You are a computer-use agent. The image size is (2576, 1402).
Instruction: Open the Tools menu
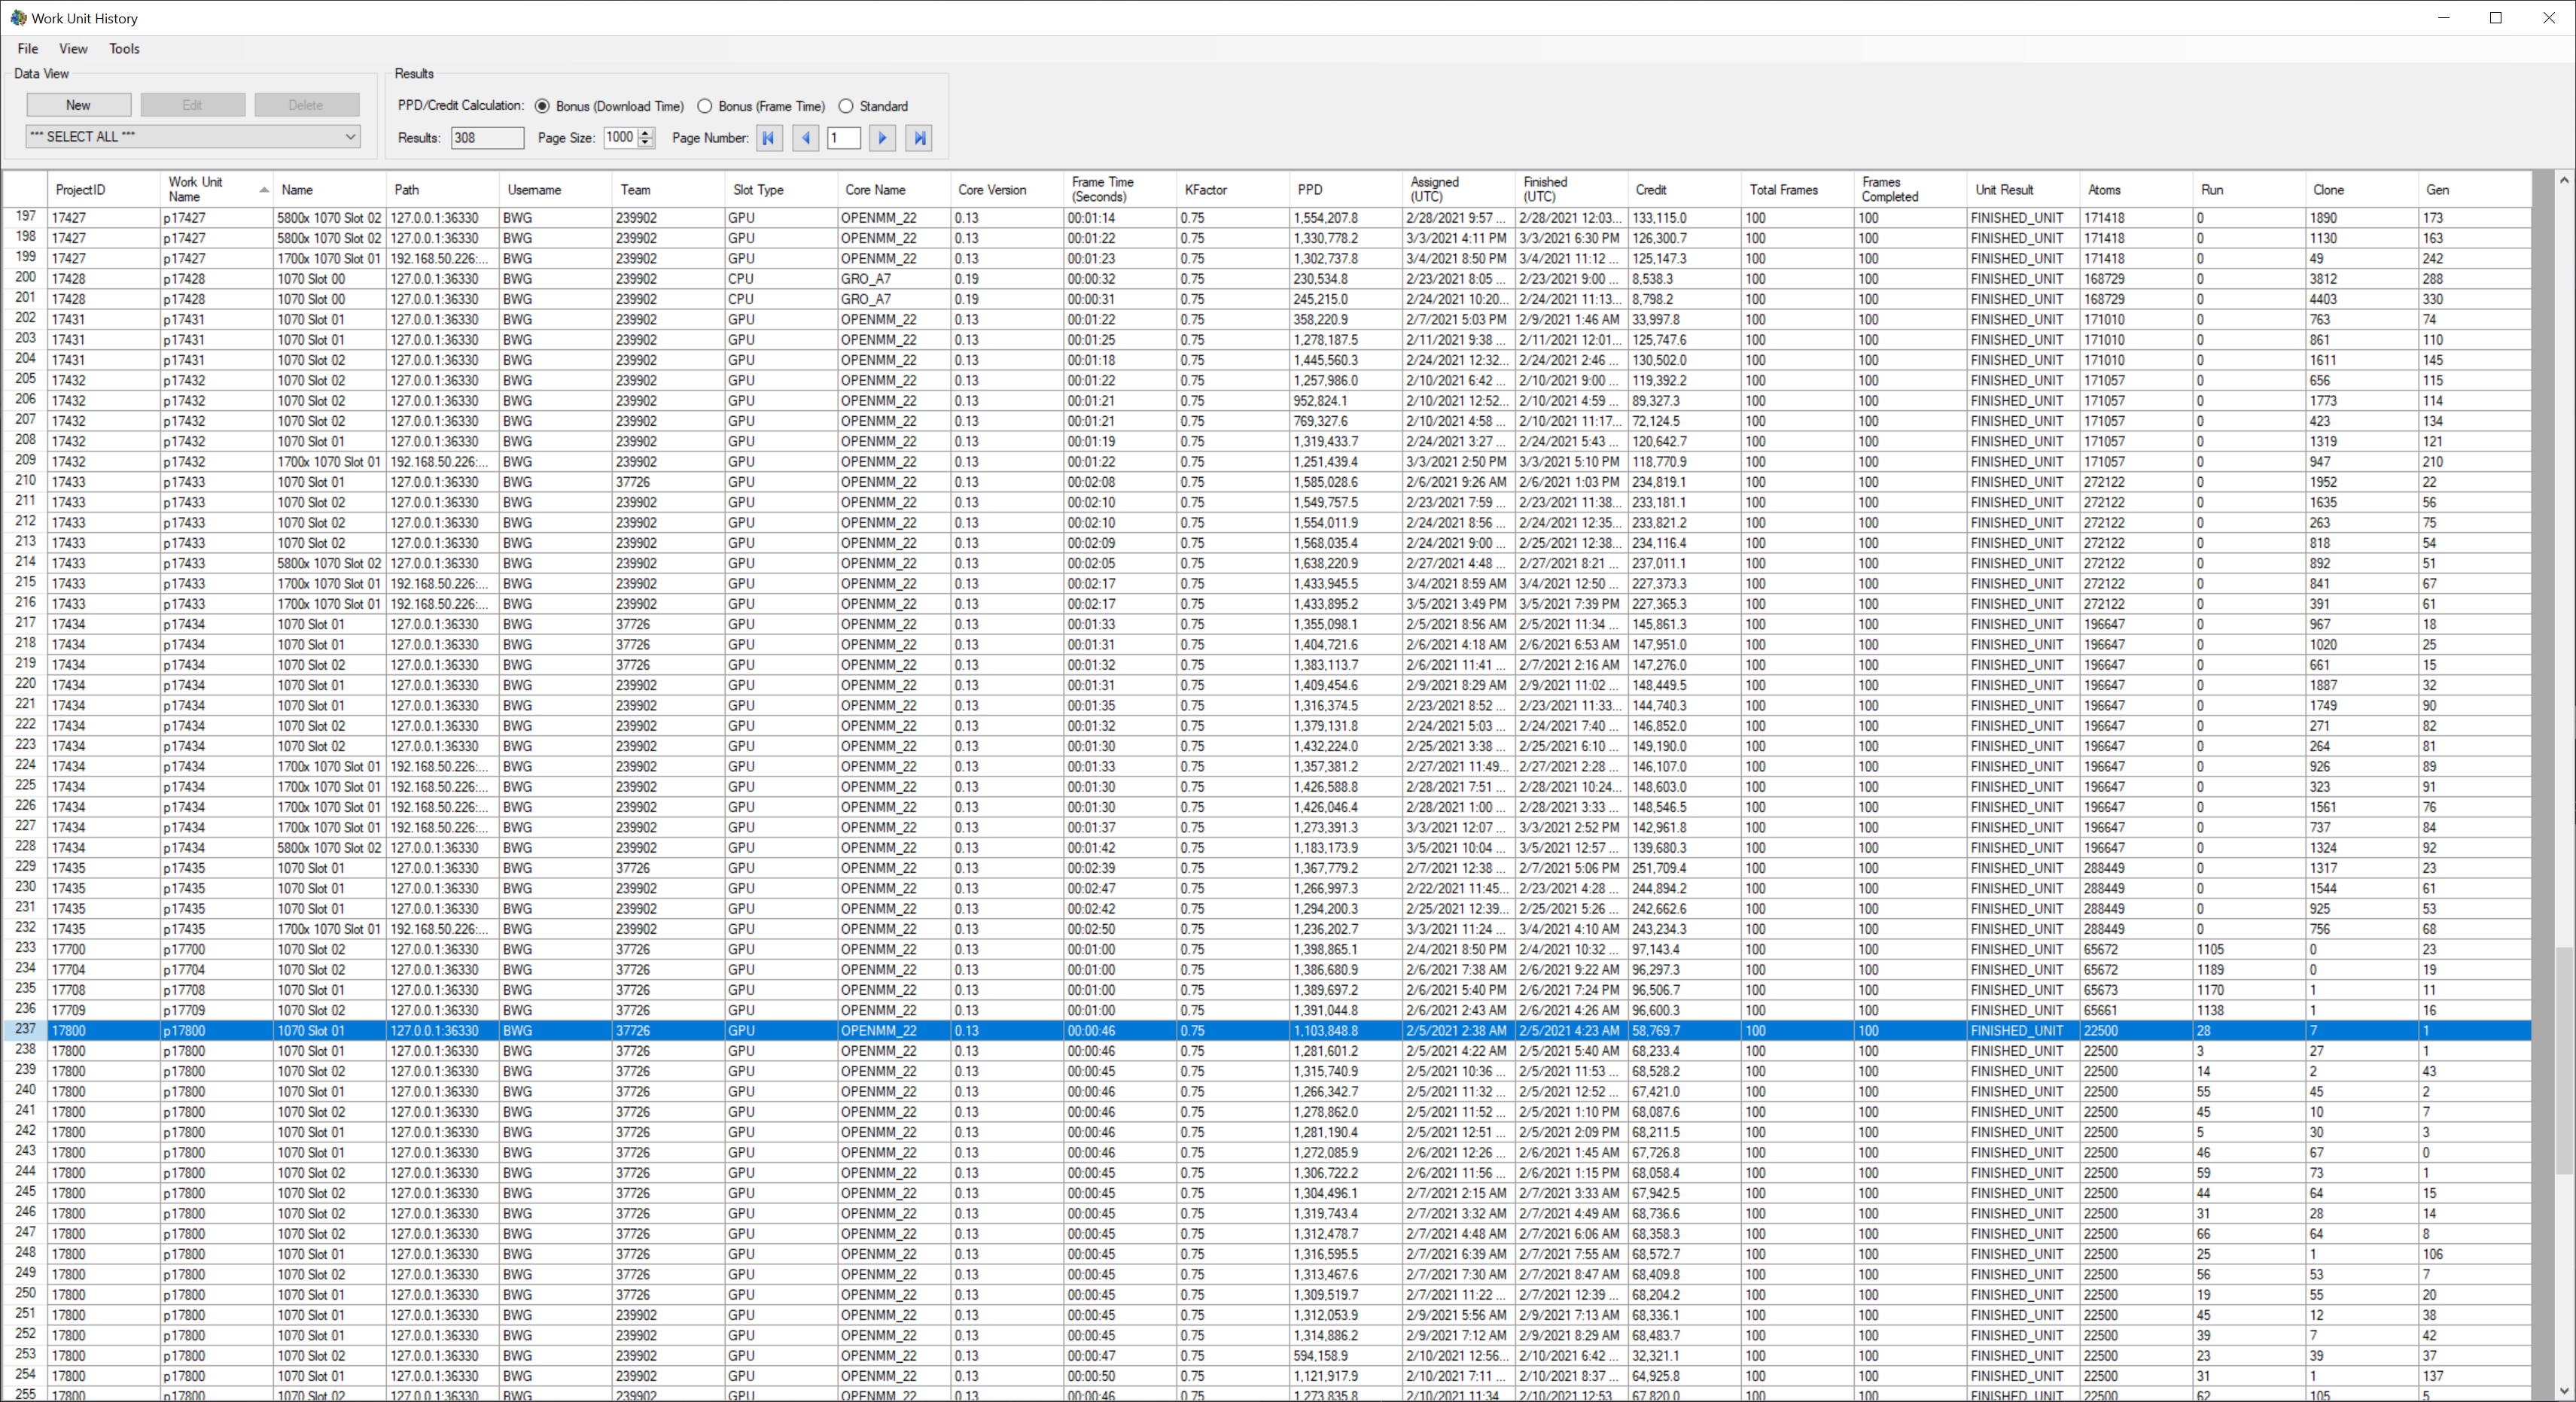[x=124, y=48]
